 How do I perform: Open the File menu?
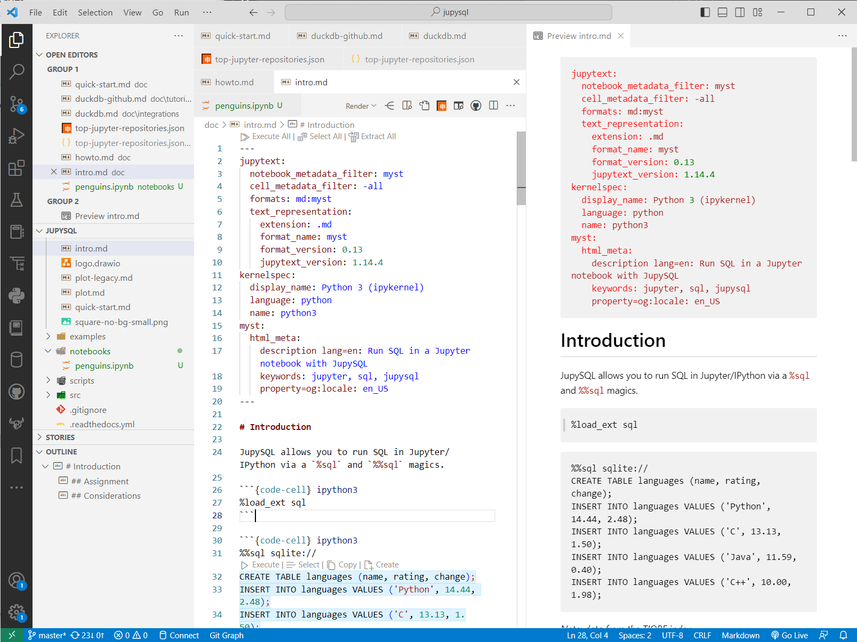click(36, 12)
